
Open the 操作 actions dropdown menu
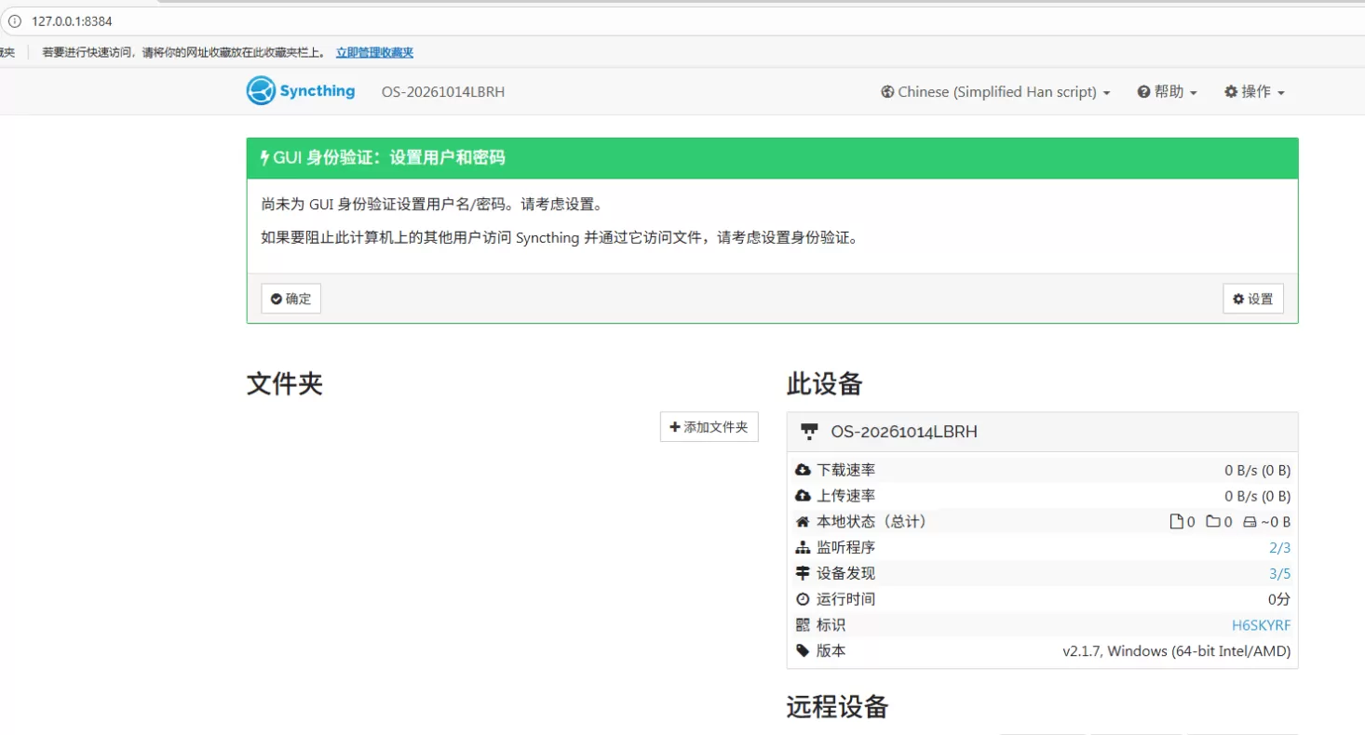coord(1254,92)
